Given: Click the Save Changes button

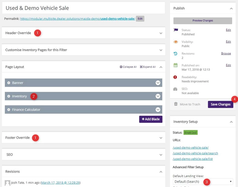Looking at the screenshot, I should pyautogui.click(x=221, y=104).
